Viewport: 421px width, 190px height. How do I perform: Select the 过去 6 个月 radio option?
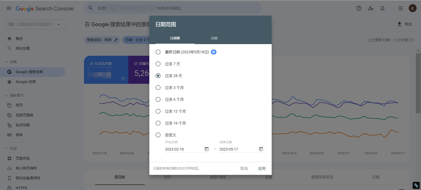pyautogui.click(x=158, y=99)
